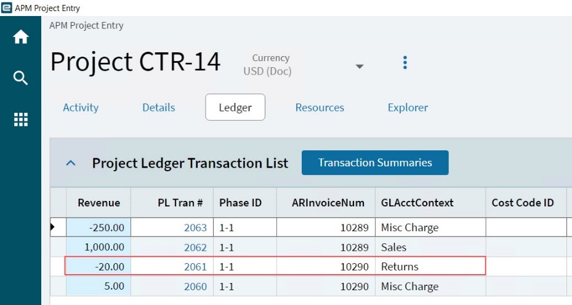572x305 pixels.
Task: Click the Returns GLAcctContext cell
Action: pos(430,267)
